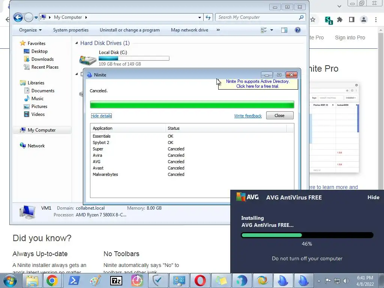Select the Essentials row in Ninite
The width and height of the screenshot is (384, 288).
pos(192,136)
